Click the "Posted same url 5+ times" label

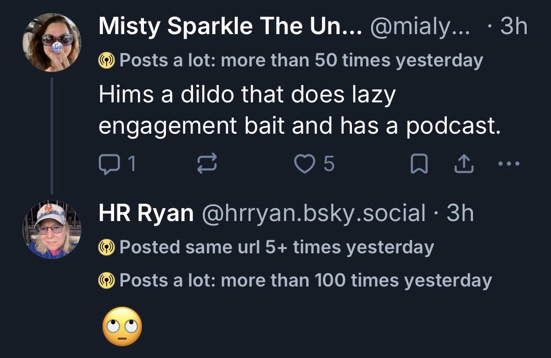tap(277, 247)
